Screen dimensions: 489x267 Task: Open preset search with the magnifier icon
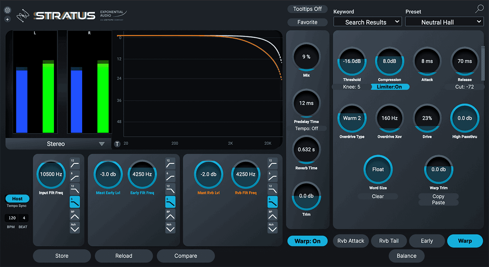click(x=479, y=10)
